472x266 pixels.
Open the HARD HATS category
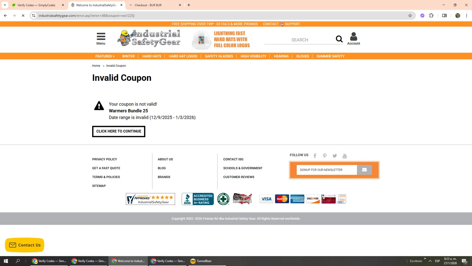(152, 56)
